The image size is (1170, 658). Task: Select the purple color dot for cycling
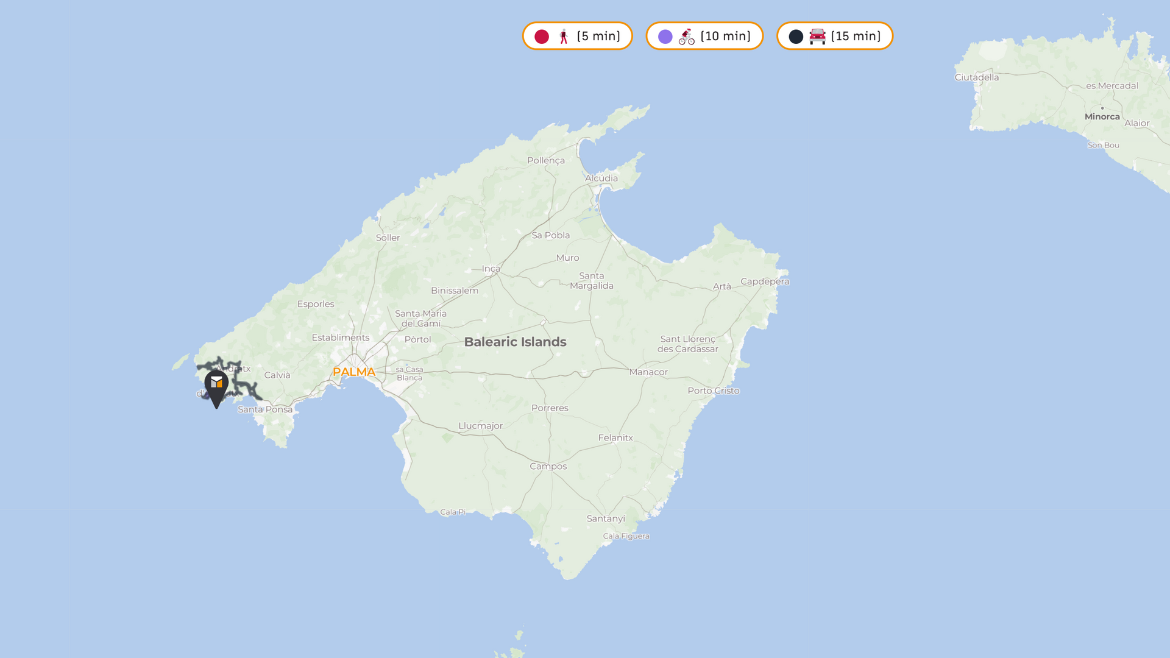(665, 37)
